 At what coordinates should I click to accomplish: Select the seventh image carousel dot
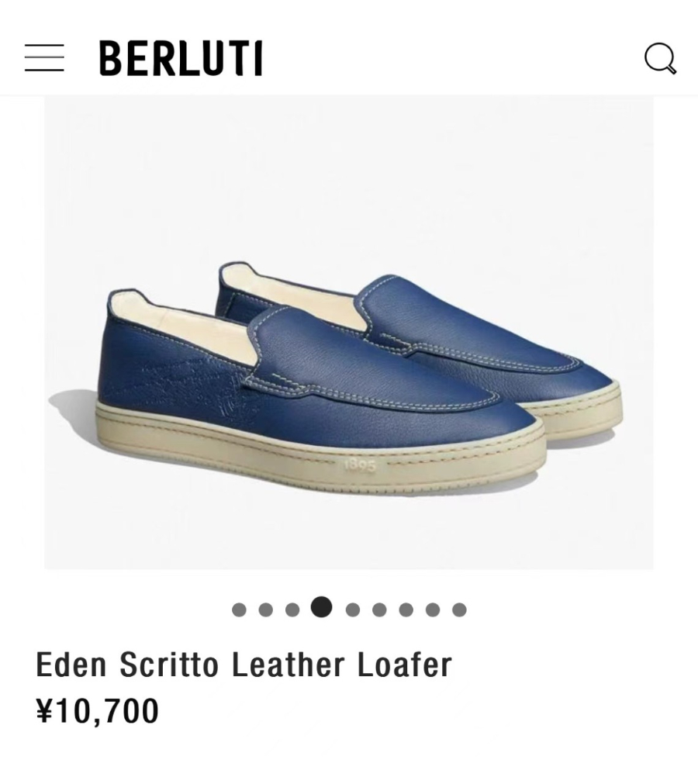406,610
